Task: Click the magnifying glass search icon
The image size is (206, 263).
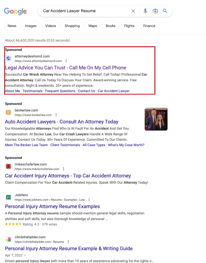Action: [x=165, y=11]
